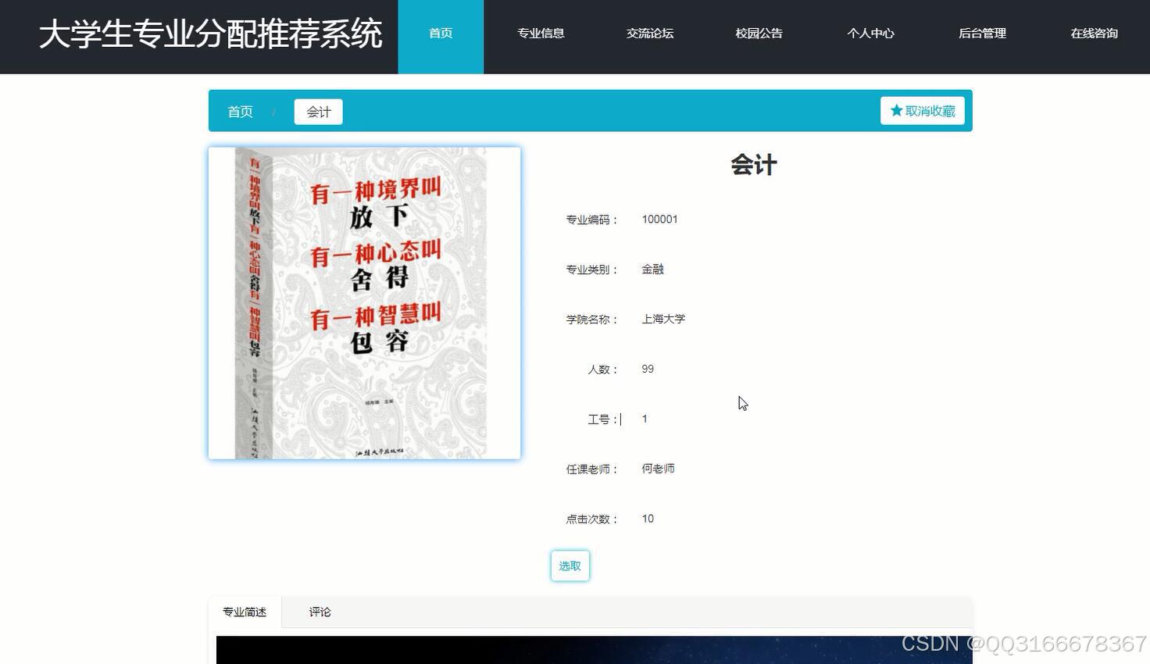This screenshot has height=664, width=1150.
Task: Click the book cover image
Action: pyautogui.click(x=365, y=303)
